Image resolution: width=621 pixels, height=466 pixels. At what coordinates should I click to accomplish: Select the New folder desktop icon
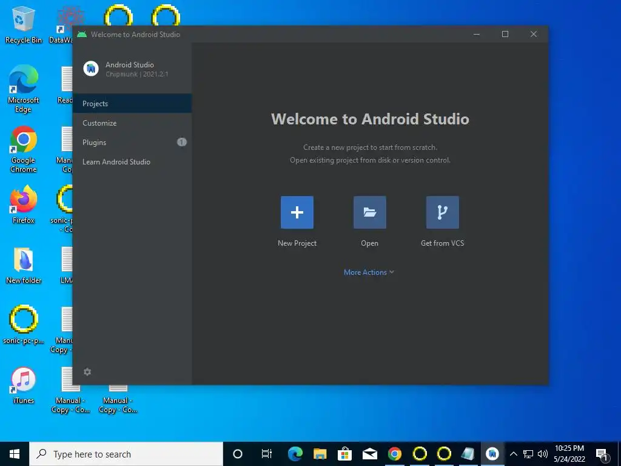click(x=24, y=266)
